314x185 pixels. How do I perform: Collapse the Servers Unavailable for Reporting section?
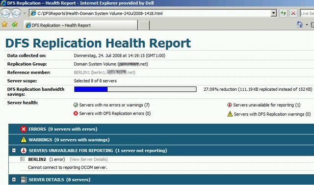pyautogui.click(x=14, y=150)
